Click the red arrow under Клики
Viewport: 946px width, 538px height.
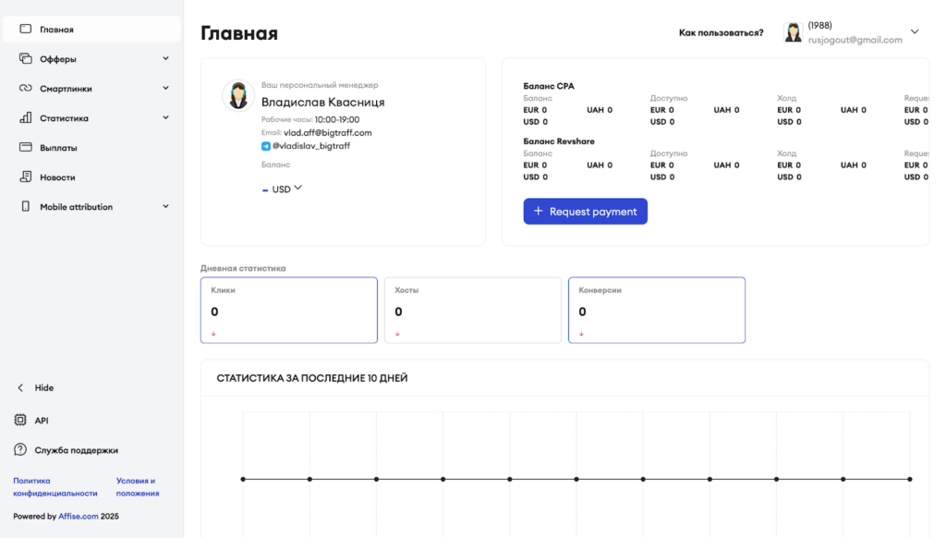(213, 334)
